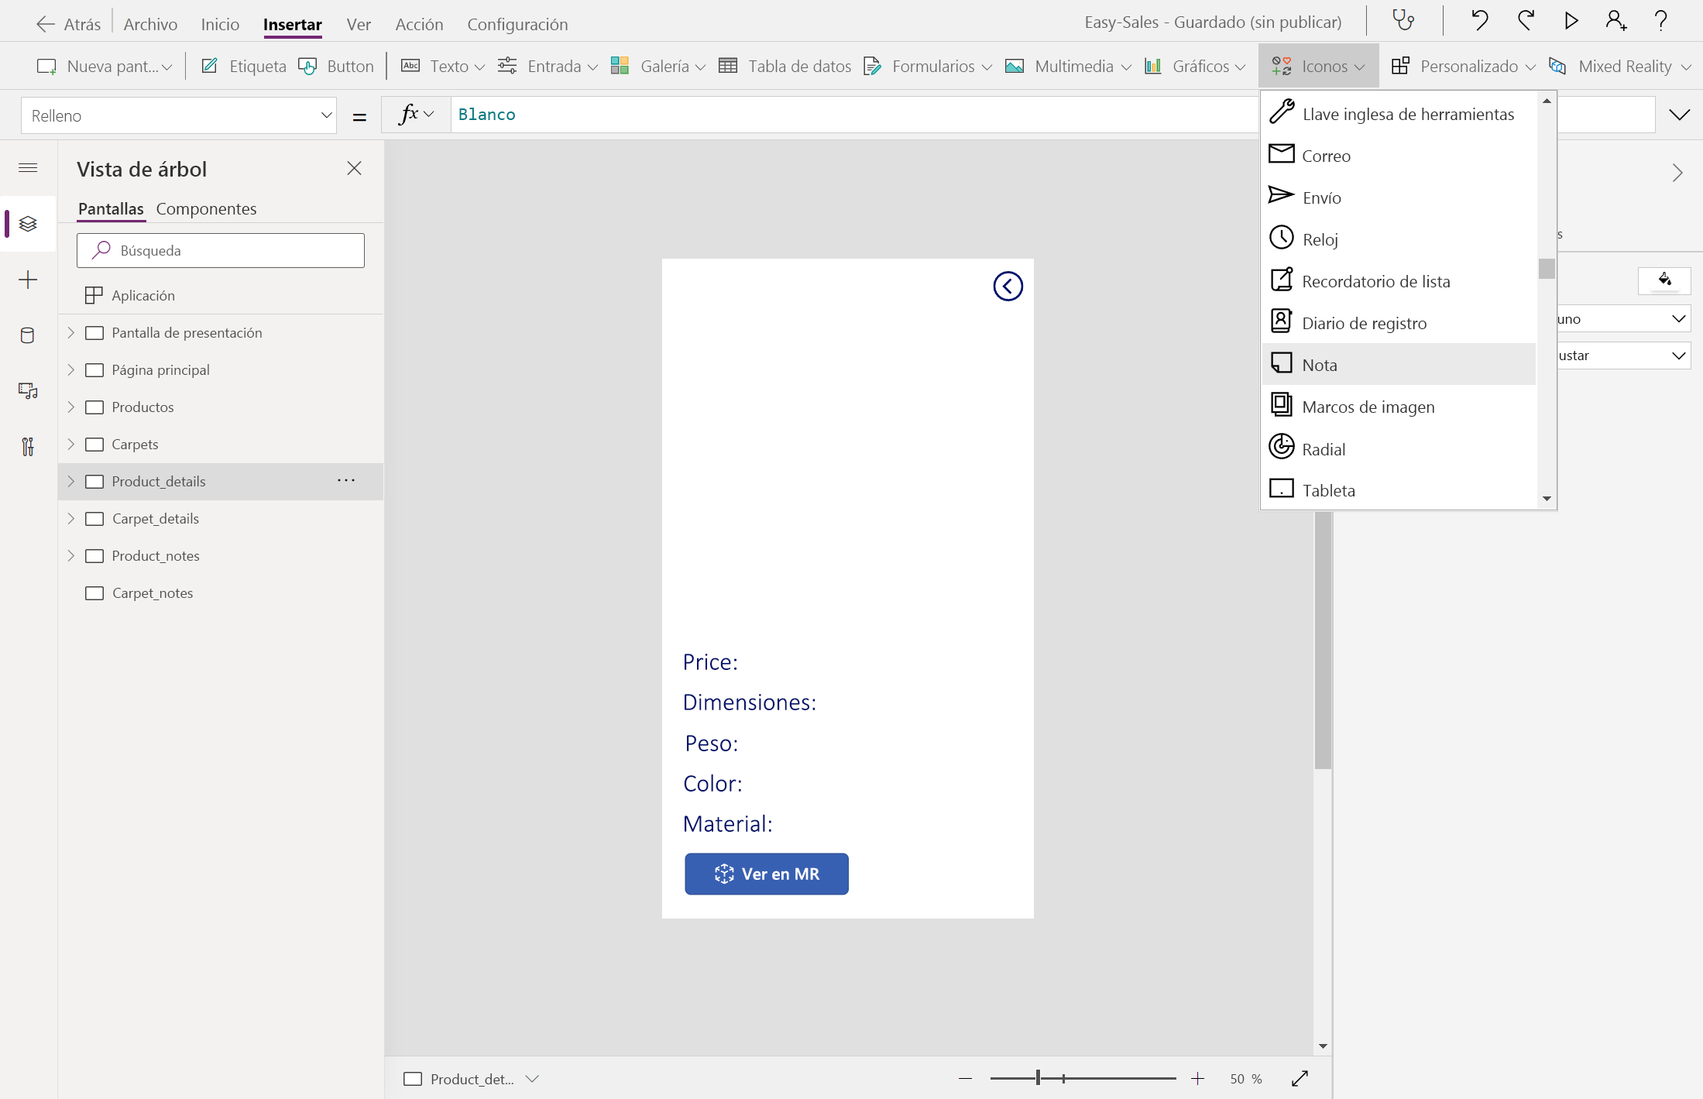The height and width of the screenshot is (1099, 1703).
Task: Select Nota from icons list
Action: (1320, 365)
